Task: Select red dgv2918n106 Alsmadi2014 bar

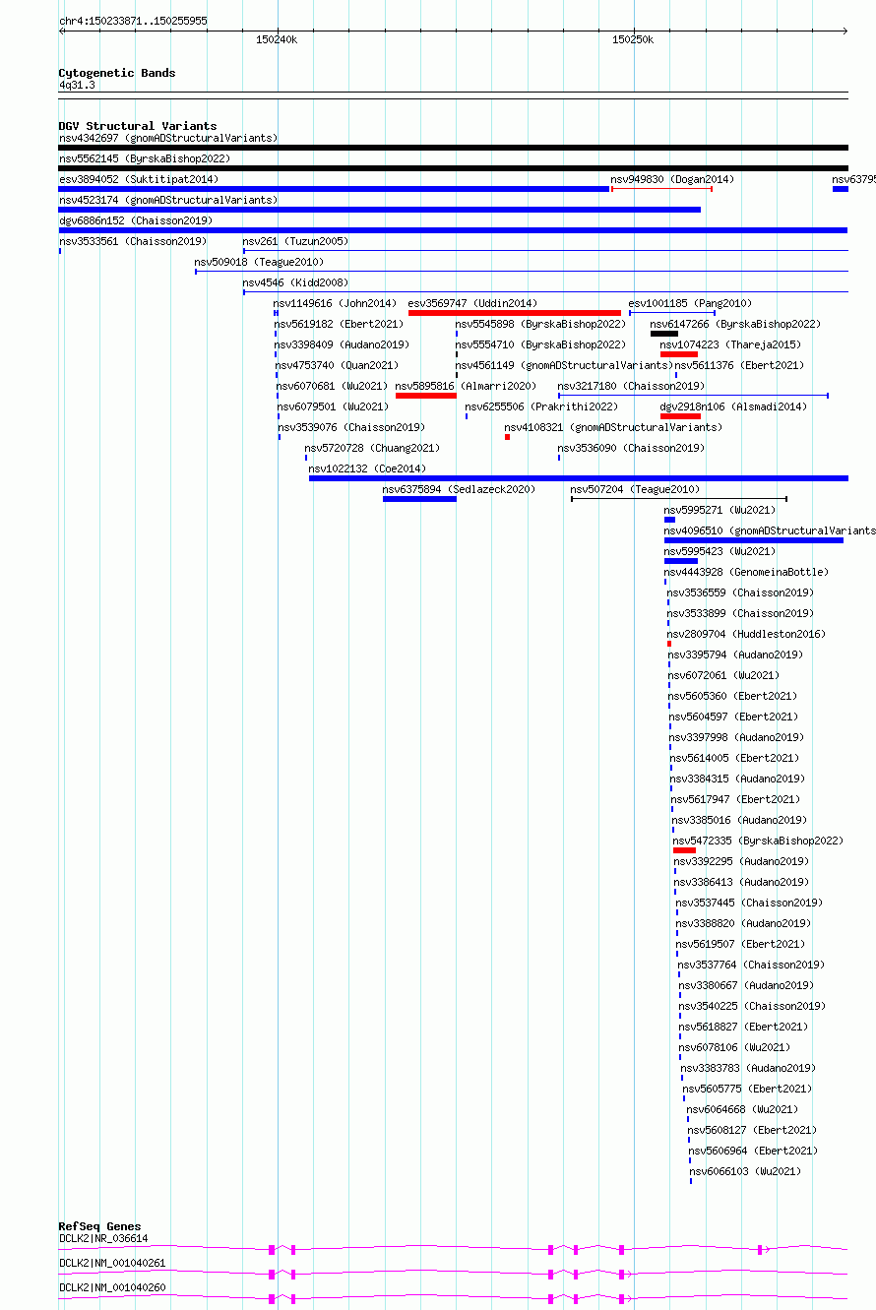Action: tap(680, 416)
